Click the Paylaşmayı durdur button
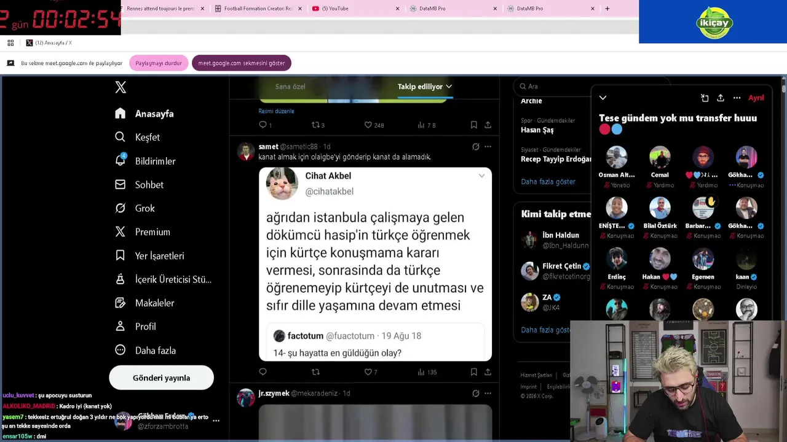The height and width of the screenshot is (442, 787). [159, 63]
